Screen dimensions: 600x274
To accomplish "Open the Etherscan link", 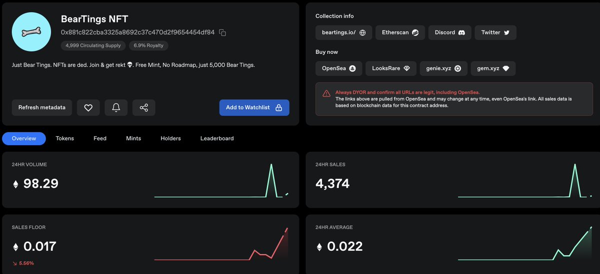I will tap(400, 32).
